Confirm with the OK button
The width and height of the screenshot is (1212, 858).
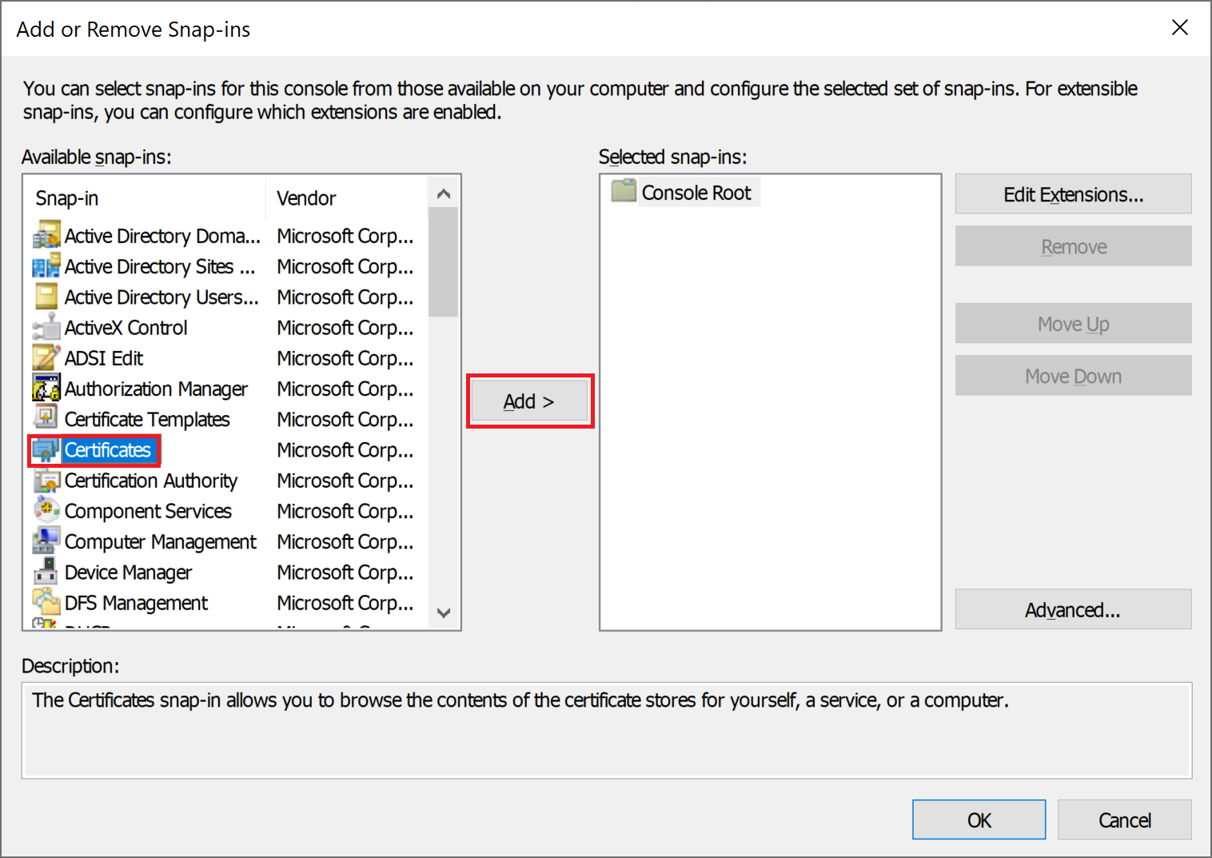pyautogui.click(x=979, y=820)
